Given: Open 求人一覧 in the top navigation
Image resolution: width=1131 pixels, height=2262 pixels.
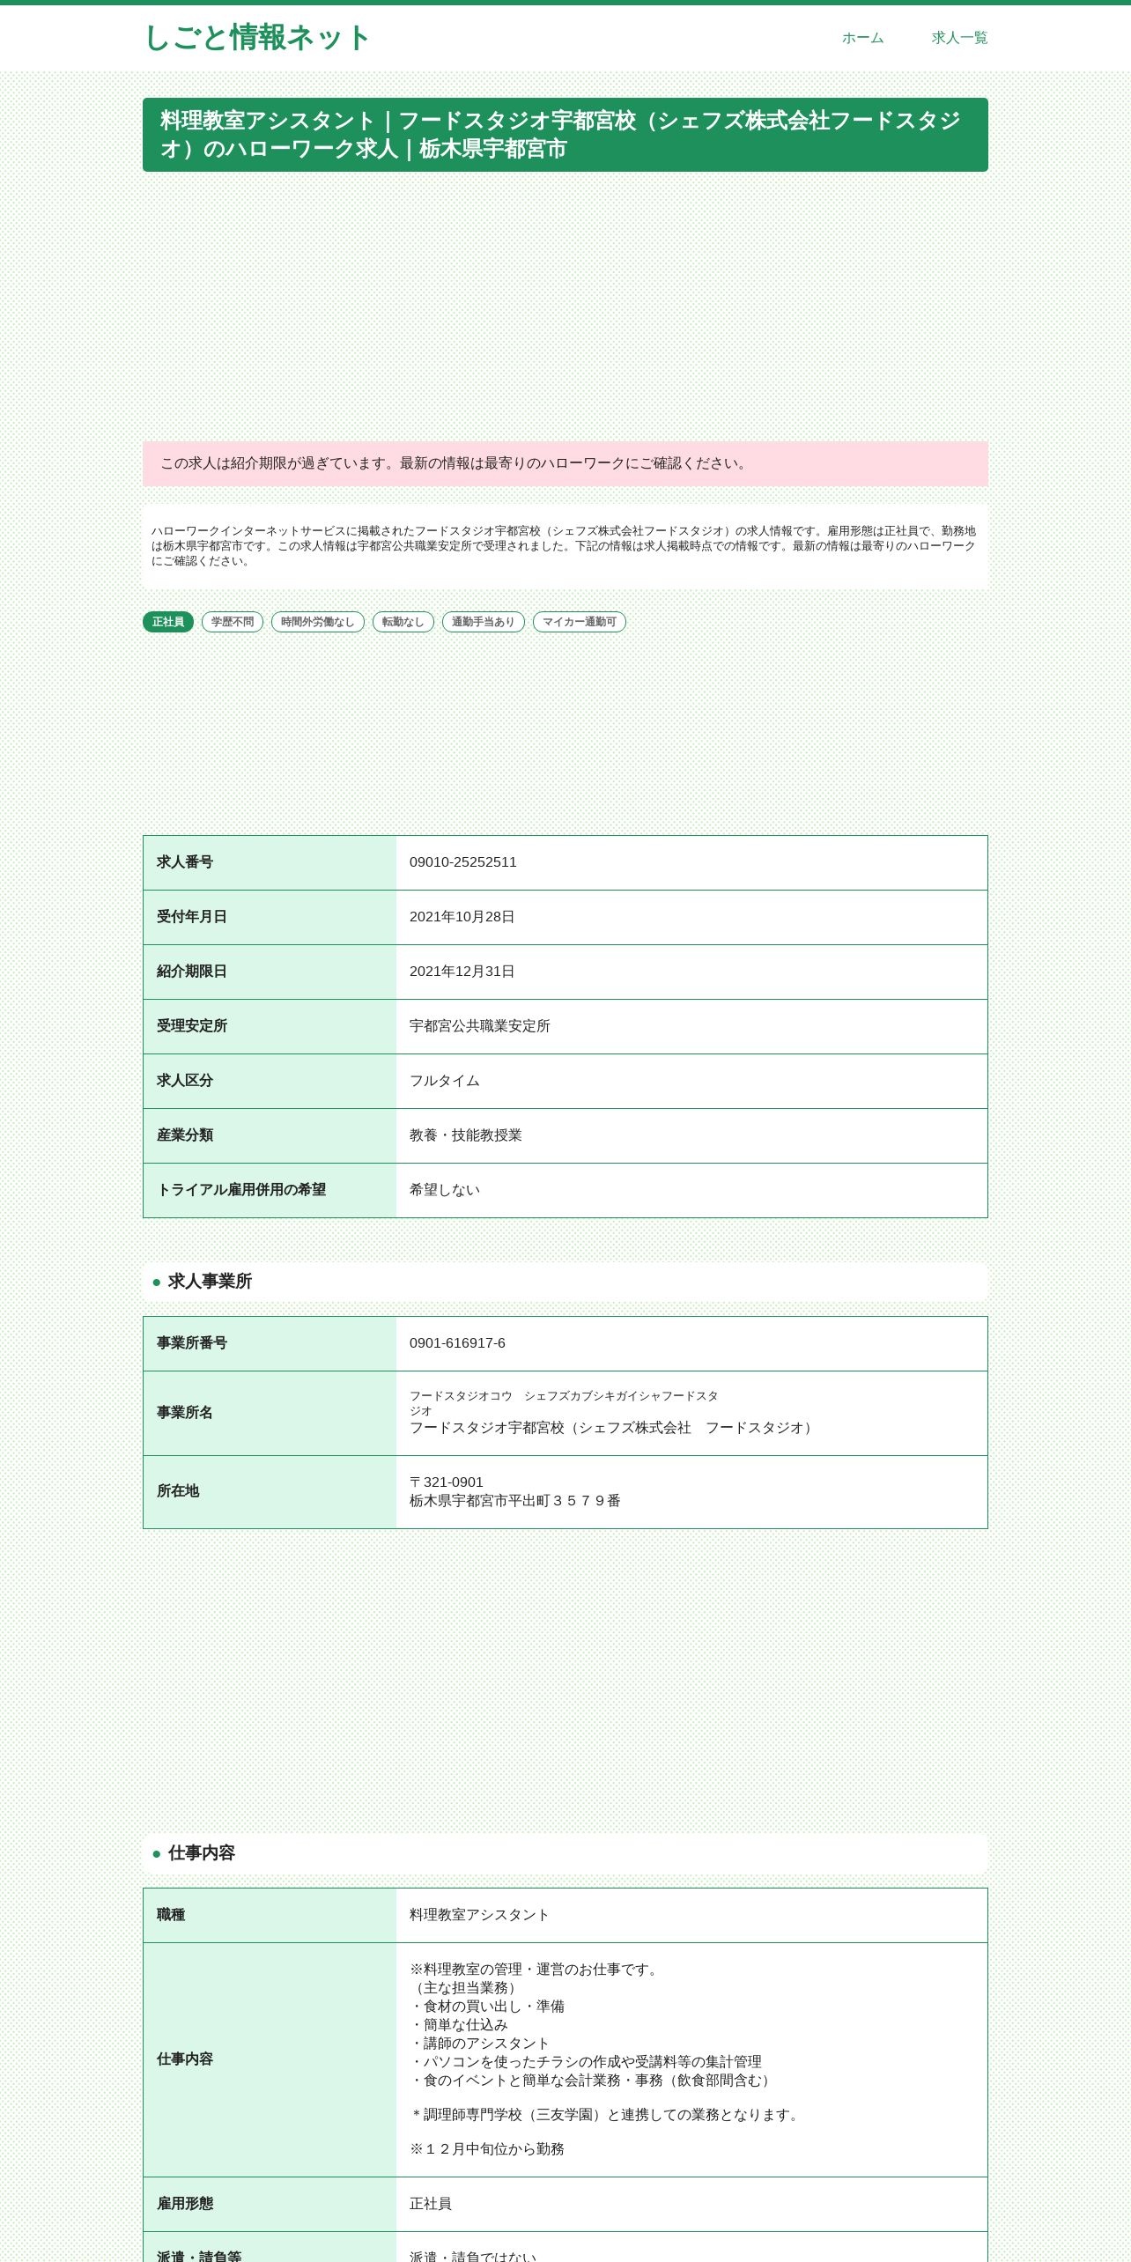Looking at the screenshot, I should coord(959,38).
